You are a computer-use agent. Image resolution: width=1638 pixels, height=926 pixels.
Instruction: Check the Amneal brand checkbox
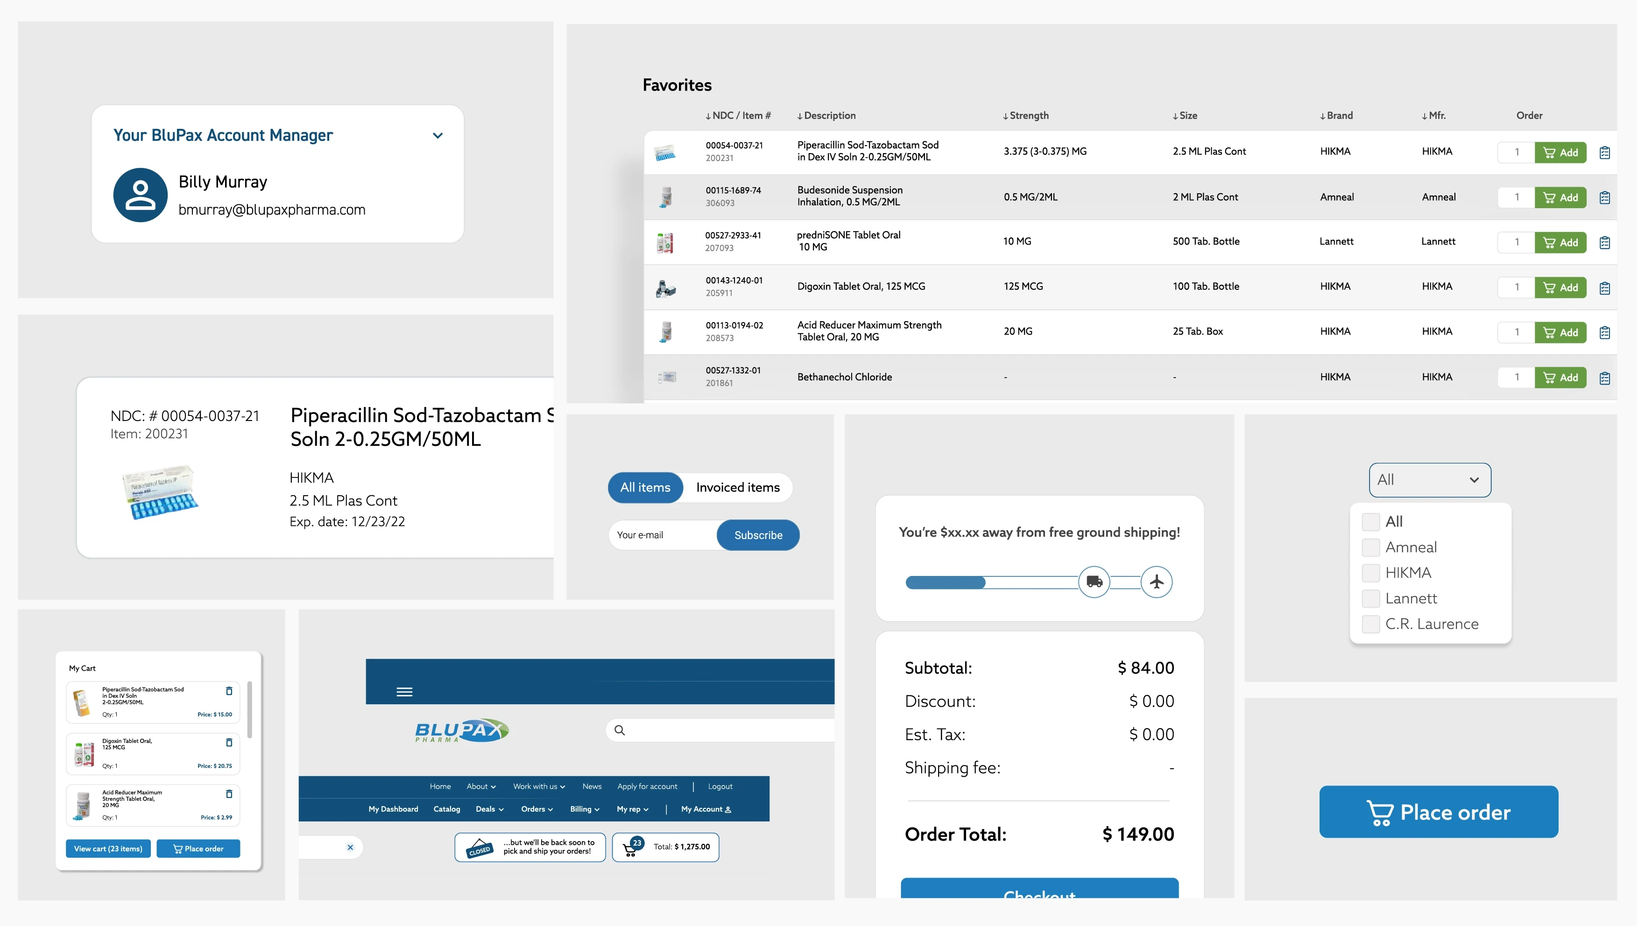(1370, 547)
